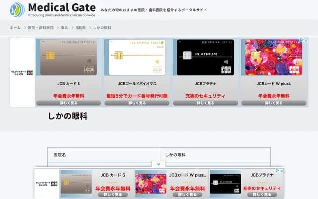Click 詳しく見る for JCBカード W plusL in bottom ad
The width and height of the screenshot is (318, 199).
click(x=188, y=195)
